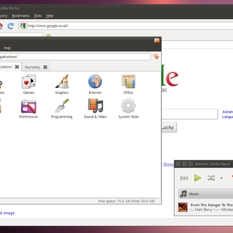Click album art thumbnail in Banshee

[183, 207]
